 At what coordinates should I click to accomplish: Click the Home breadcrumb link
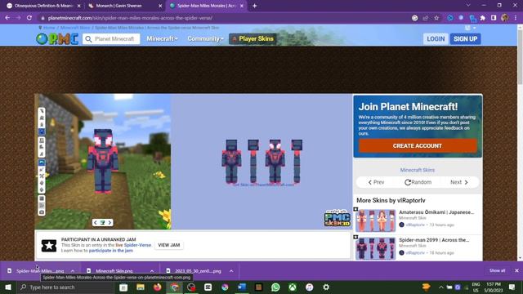[49, 28]
